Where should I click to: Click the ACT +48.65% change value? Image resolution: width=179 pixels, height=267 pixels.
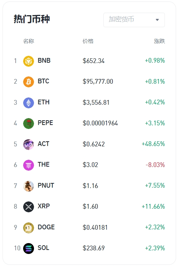(x=153, y=144)
